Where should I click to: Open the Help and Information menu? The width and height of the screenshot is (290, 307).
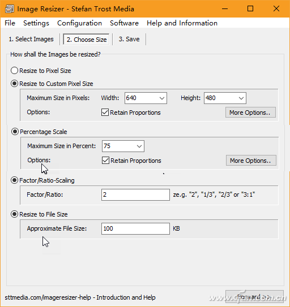click(182, 23)
